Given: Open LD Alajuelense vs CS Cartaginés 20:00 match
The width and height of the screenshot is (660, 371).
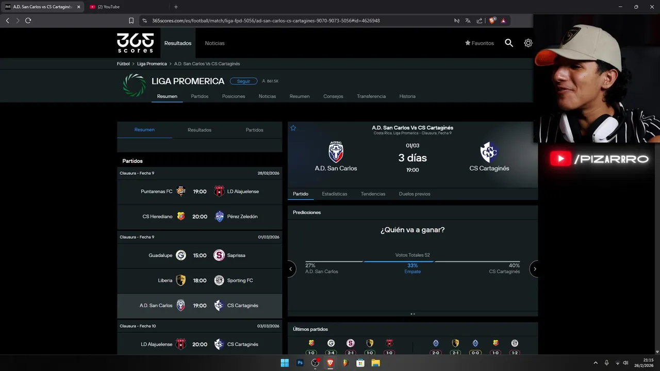Looking at the screenshot, I should click(200, 344).
